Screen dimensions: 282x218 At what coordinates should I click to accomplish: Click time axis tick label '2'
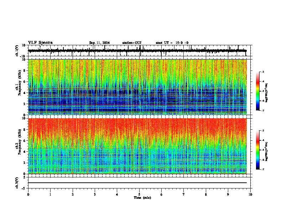tap(73, 194)
